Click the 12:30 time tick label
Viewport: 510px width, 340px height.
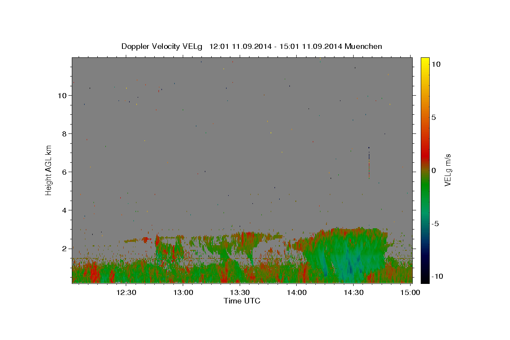click(126, 292)
